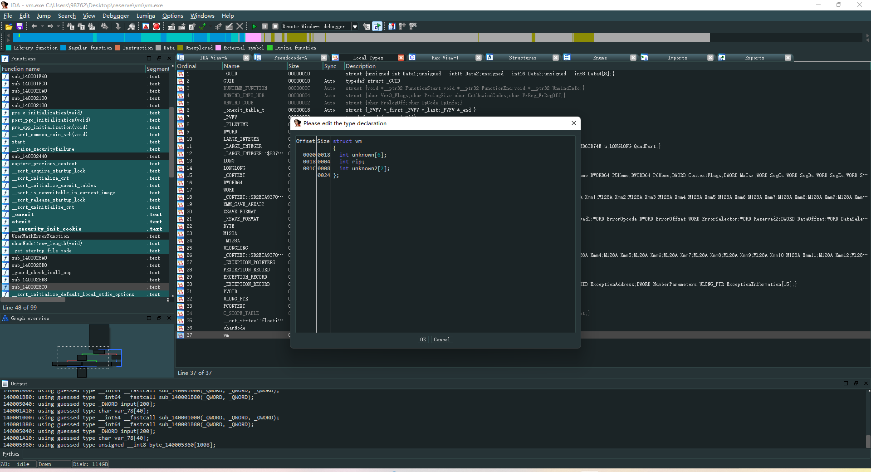This screenshot has width=871, height=472.
Task: Click the save database floppy icon
Action: click(20, 27)
